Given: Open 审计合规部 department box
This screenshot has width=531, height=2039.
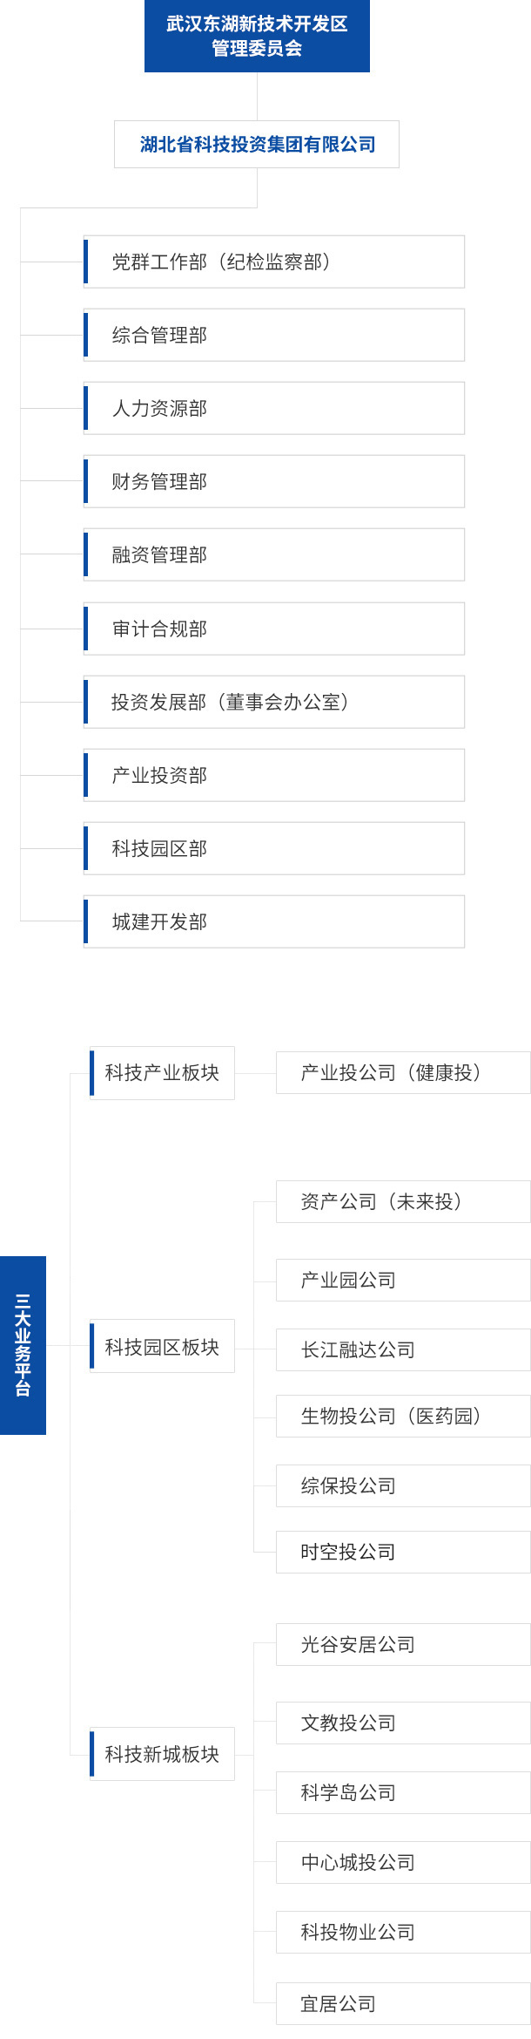Looking at the screenshot, I should [x=273, y=629].
